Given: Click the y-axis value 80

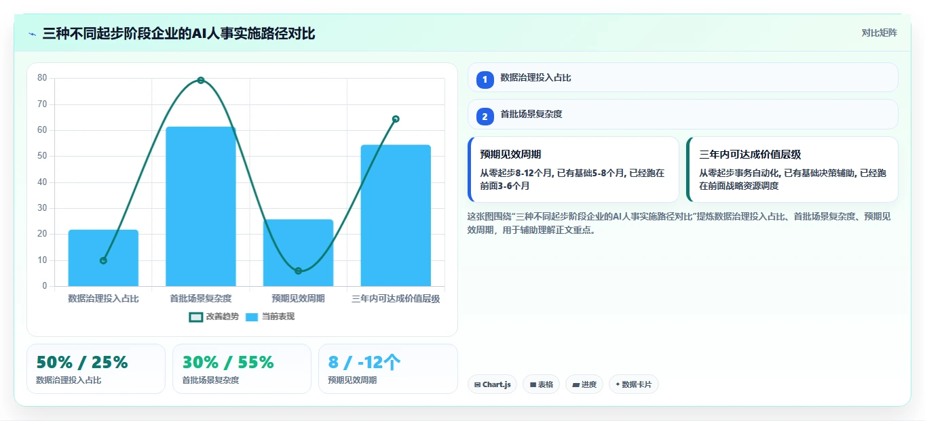Looking at the screenshot, I should click(x=42, y=78).
